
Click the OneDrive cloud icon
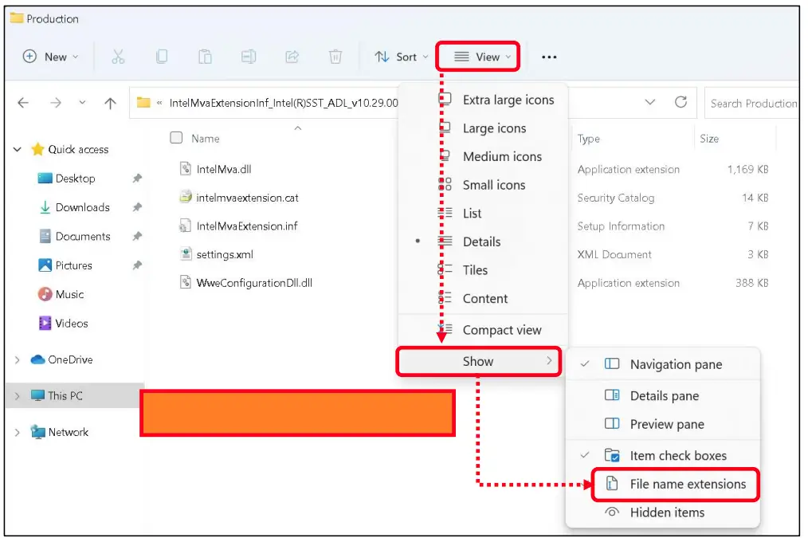click(x=37, y=359)
